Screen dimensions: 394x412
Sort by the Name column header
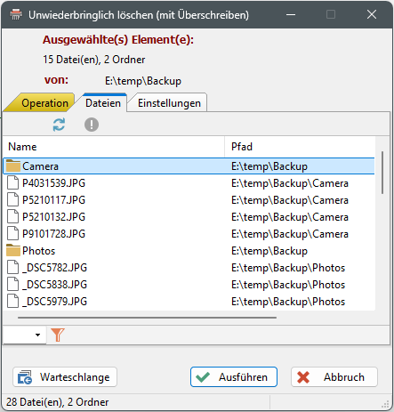(x=114, y=147)
